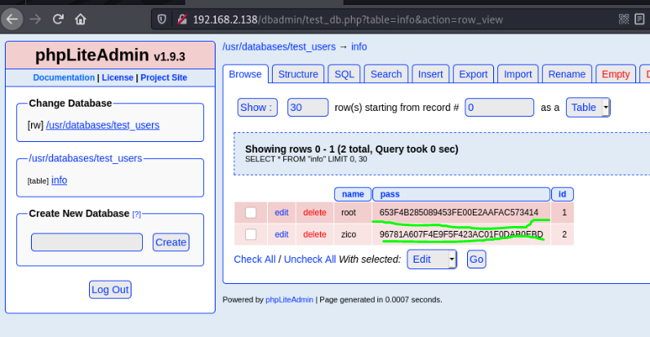Click the browser forward arrow icon
This screenshot has width=650, height=337.
[35, 18]
